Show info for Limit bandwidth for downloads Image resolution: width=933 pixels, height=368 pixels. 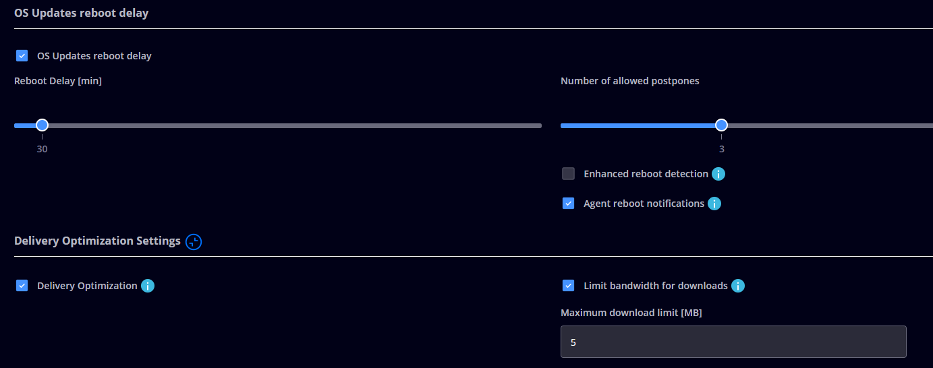738,286
